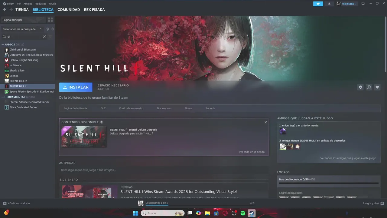Collapse the HERRAMIENTAS category
The width and height of the screenshot is (387, 218).
tap(2, 97)
